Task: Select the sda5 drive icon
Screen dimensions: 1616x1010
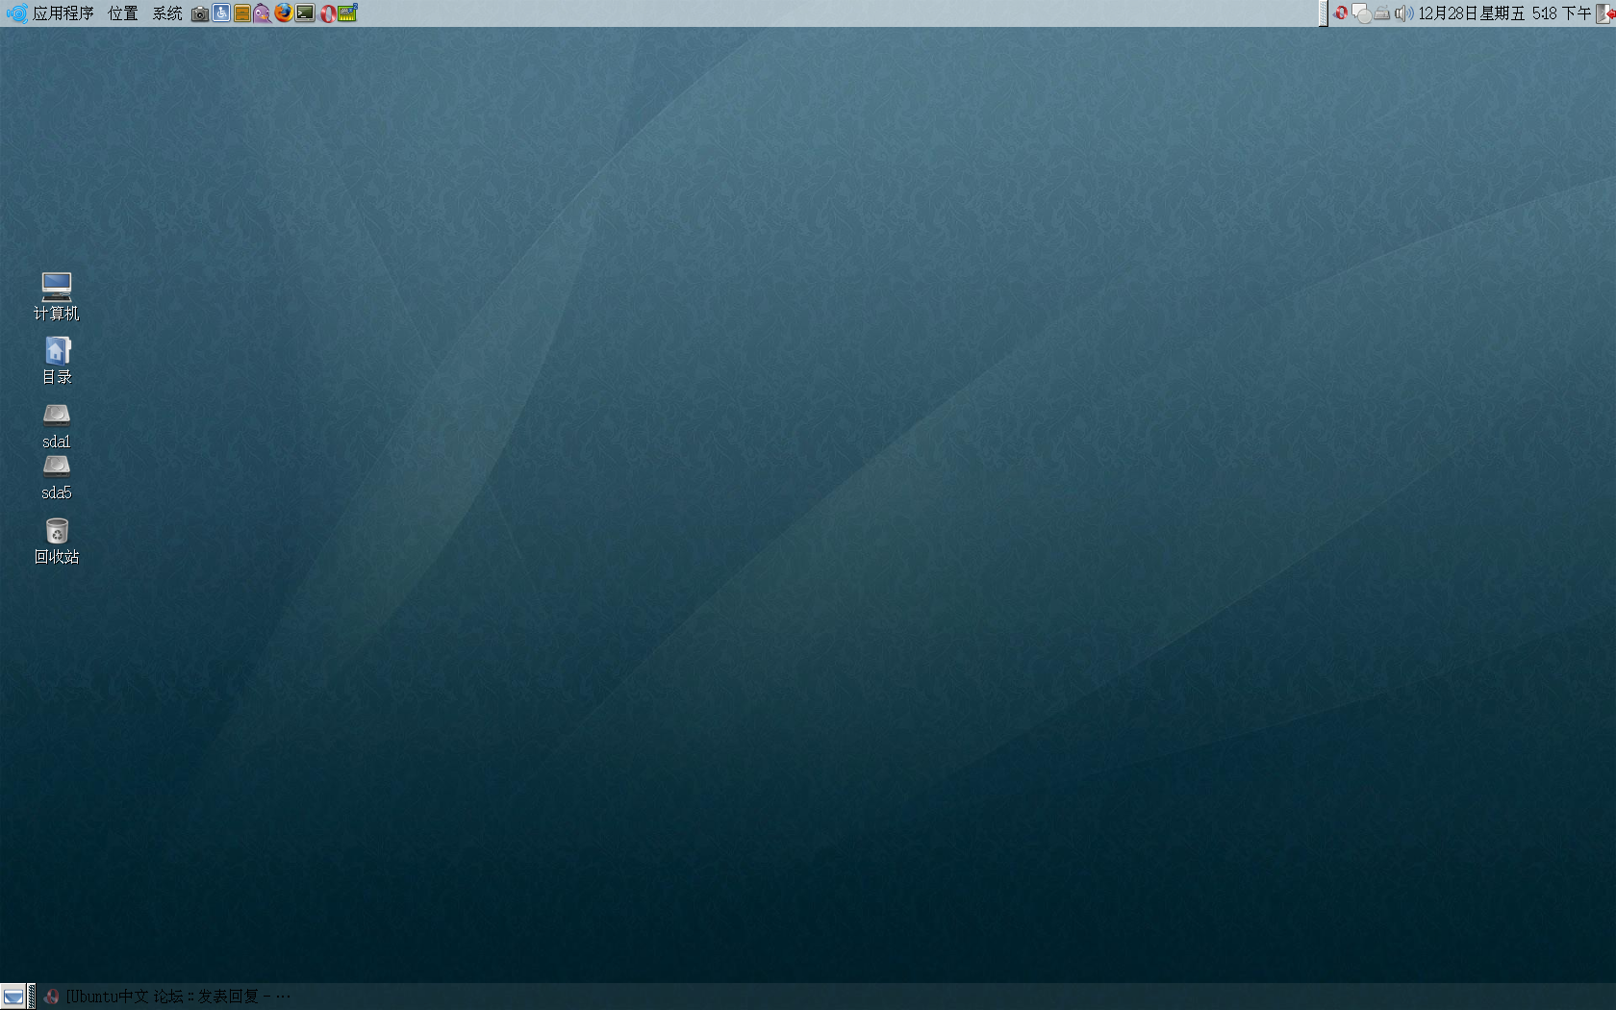Action: tap(57, 477)
